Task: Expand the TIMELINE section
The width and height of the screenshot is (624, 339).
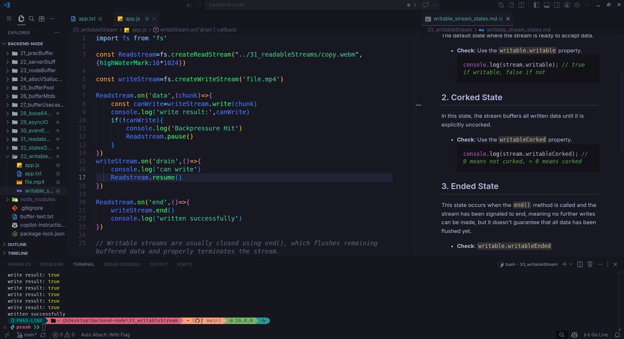Action: [x=32, y=253]
